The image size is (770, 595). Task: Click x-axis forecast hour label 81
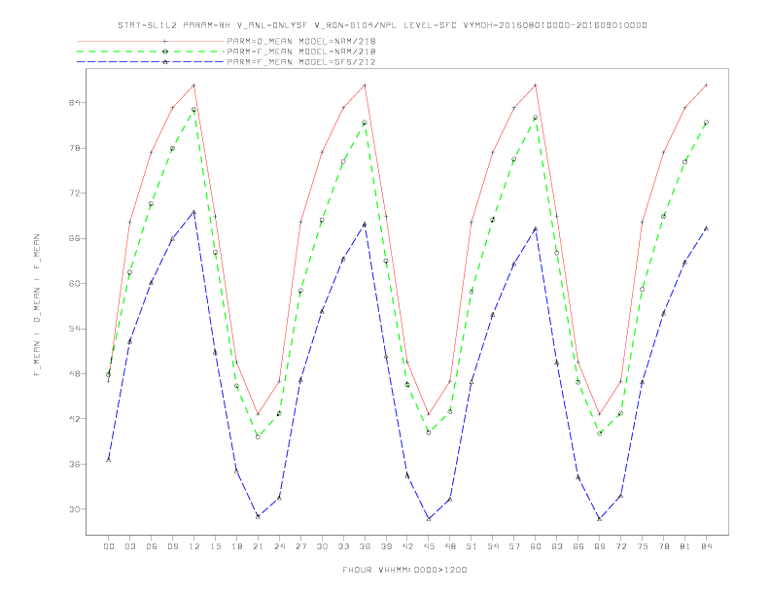[685, 546]
